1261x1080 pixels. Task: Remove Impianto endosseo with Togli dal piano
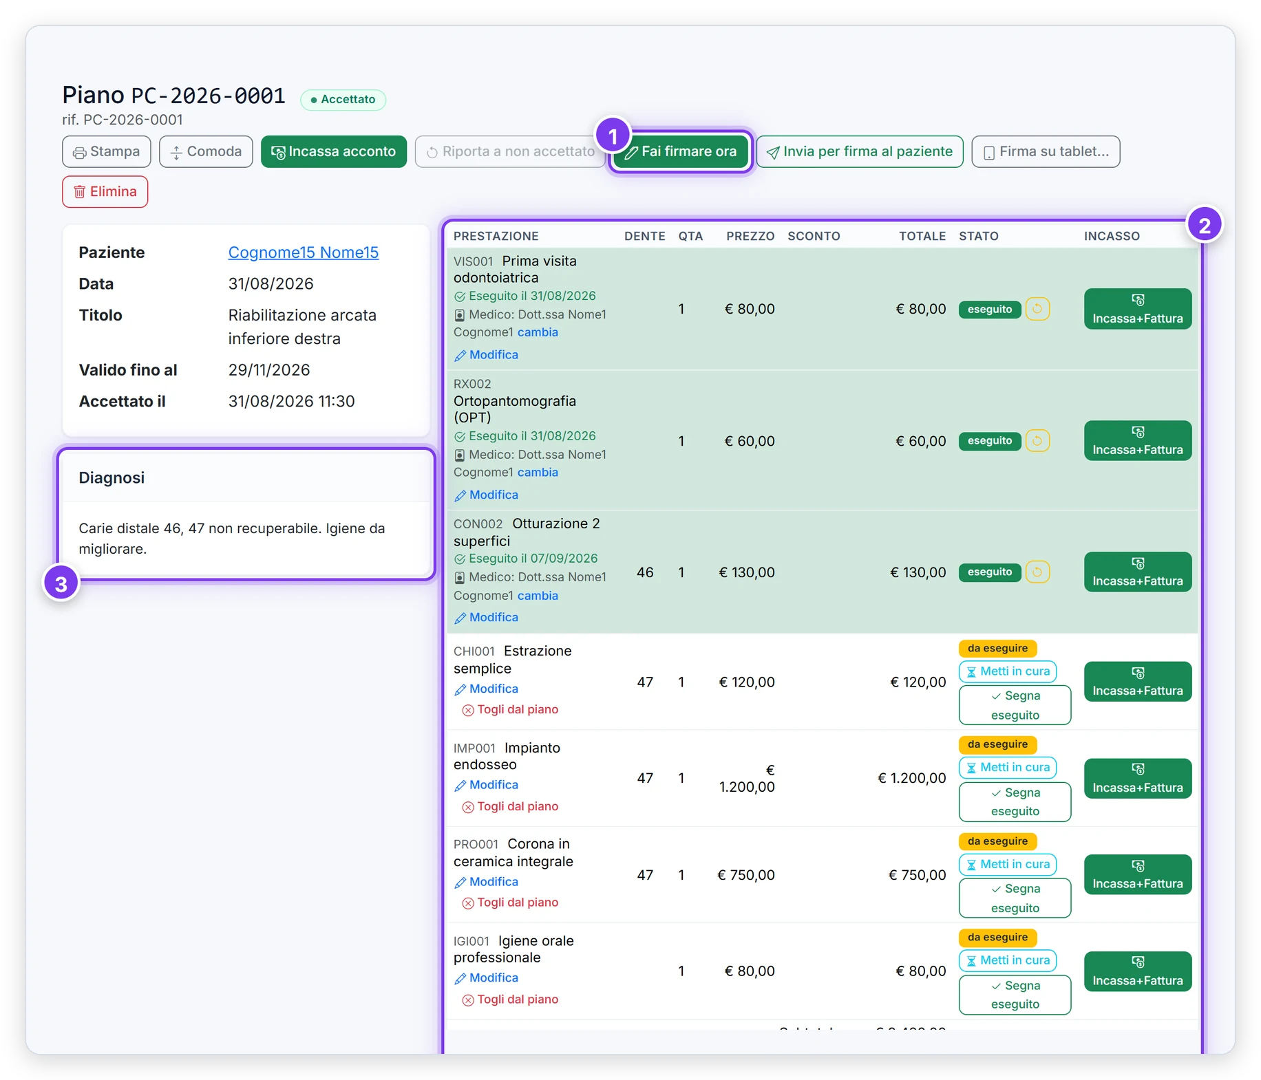510,806
